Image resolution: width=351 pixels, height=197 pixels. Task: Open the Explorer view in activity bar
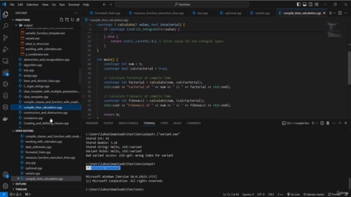(5, 15)
